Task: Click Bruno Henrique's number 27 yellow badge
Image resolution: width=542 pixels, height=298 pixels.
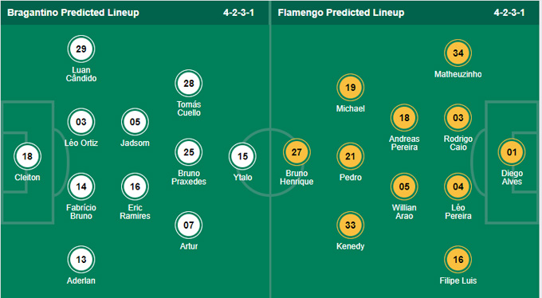Action: [297, 152]
